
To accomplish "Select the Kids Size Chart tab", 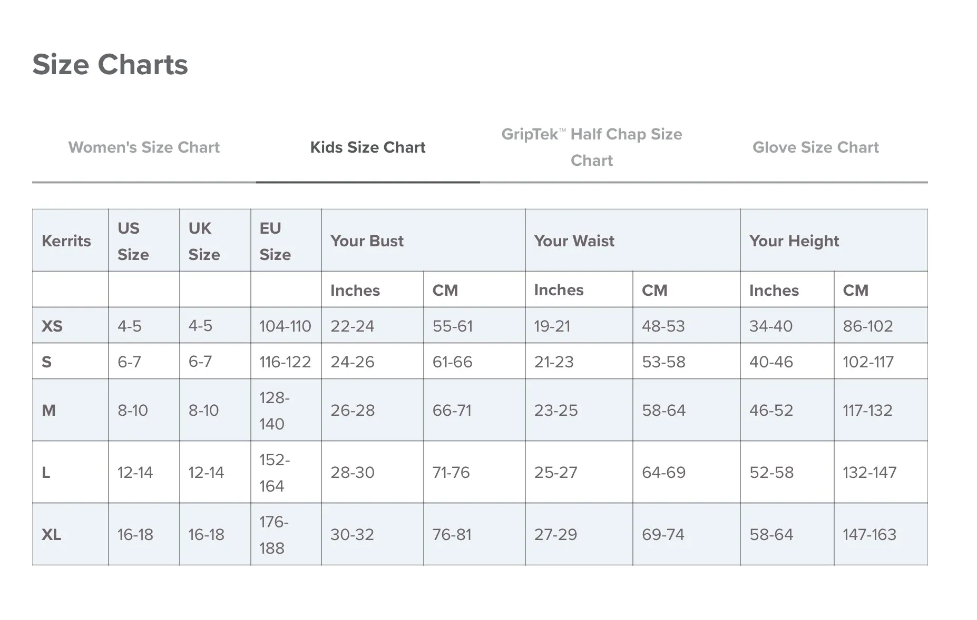I will point(368,147).
